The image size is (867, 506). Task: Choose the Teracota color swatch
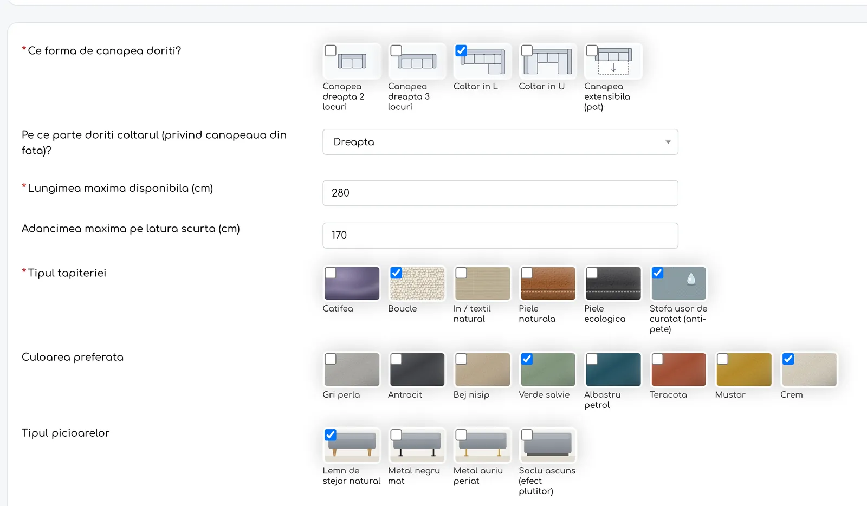point(679,369)
